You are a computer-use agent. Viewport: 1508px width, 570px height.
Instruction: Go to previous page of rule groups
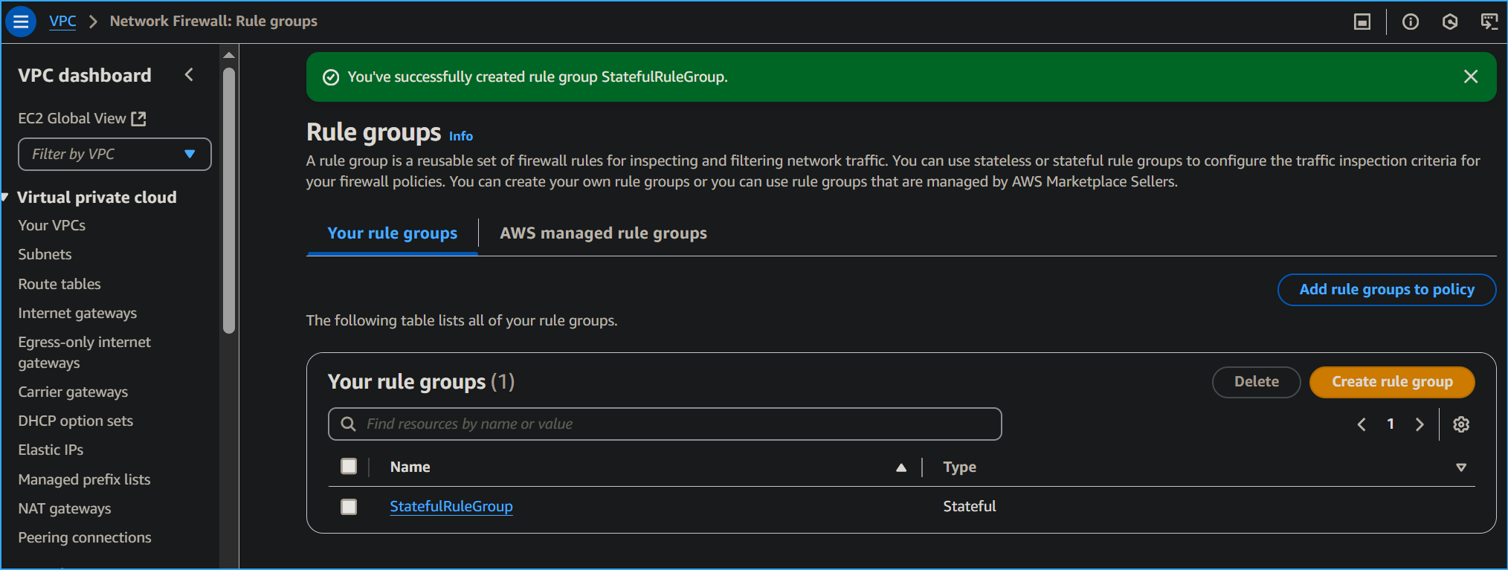(1362, 424)
